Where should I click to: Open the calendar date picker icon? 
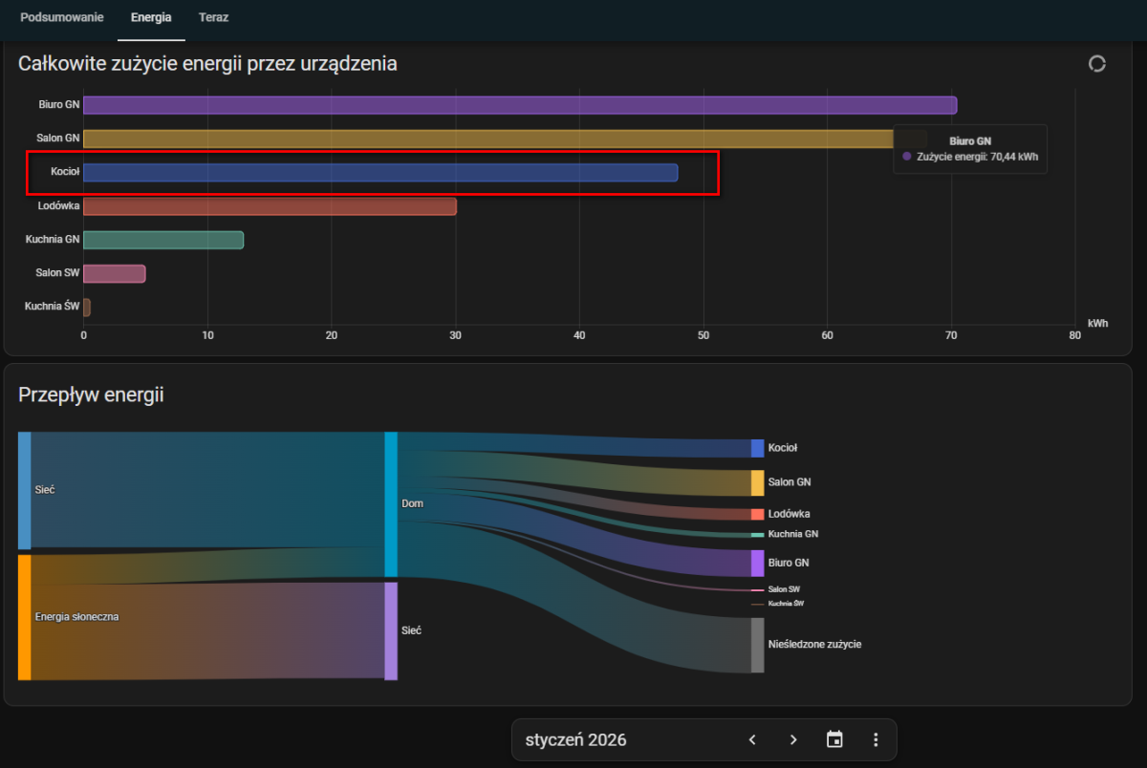(x=834, y=739)
